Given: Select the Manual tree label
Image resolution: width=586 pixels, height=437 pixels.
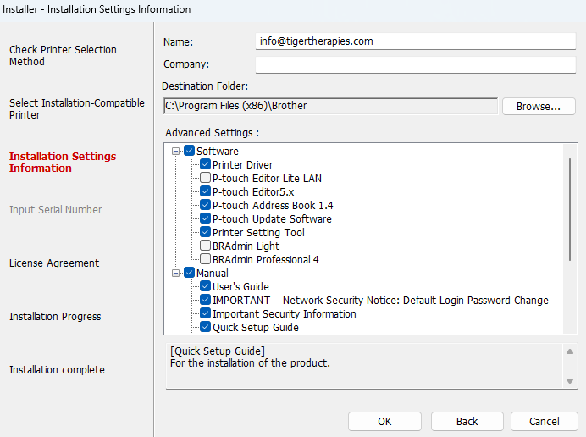Looking at the screenshot, I should pos(213,274).
